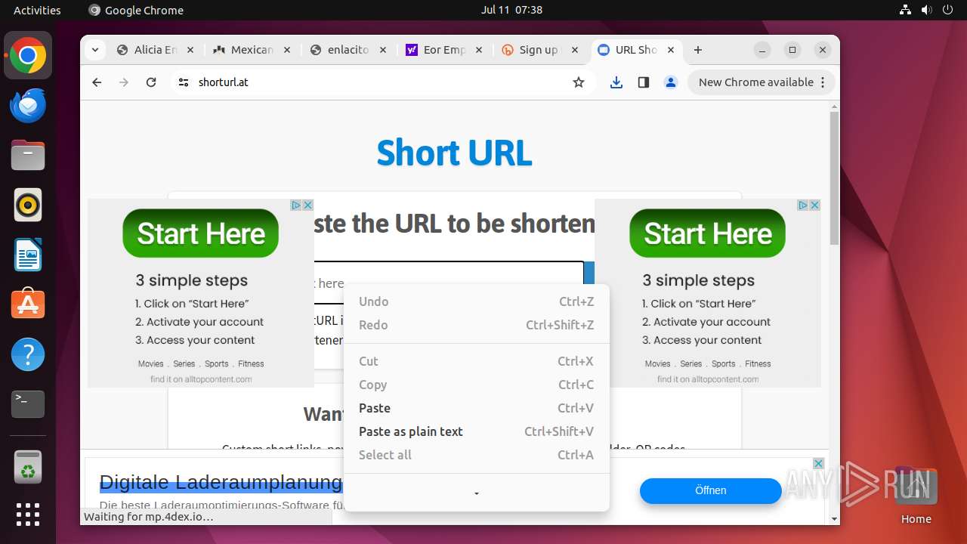Select Redo in the context menu
The height and width of the screenshot is (544, 967).
point(477,325)
